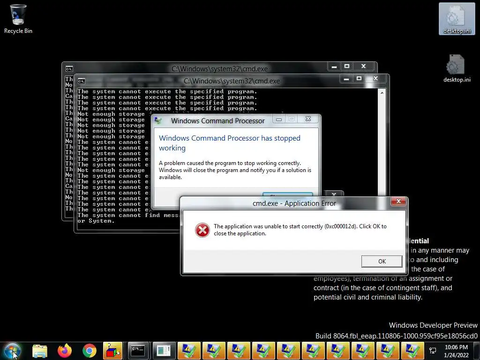Minimize the back cmd.exe window
The width and height of the screenshot is (480, 360).
click(334, 66)
